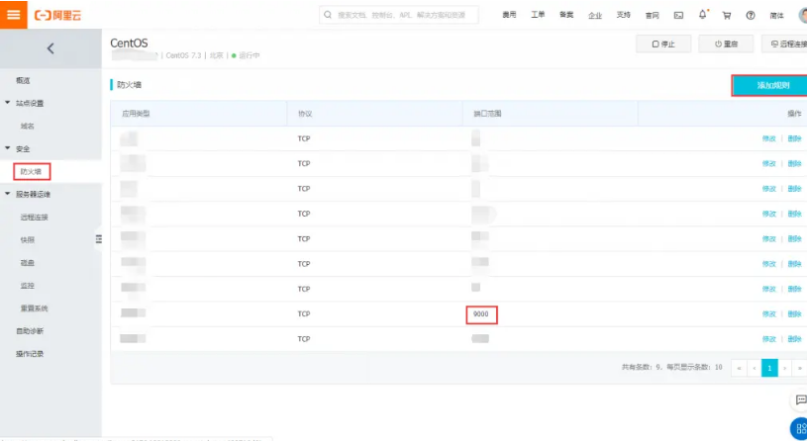Toggle sidebar using the middle handle
The width and height of the screenshot is (807, 441).
(98, 238)
